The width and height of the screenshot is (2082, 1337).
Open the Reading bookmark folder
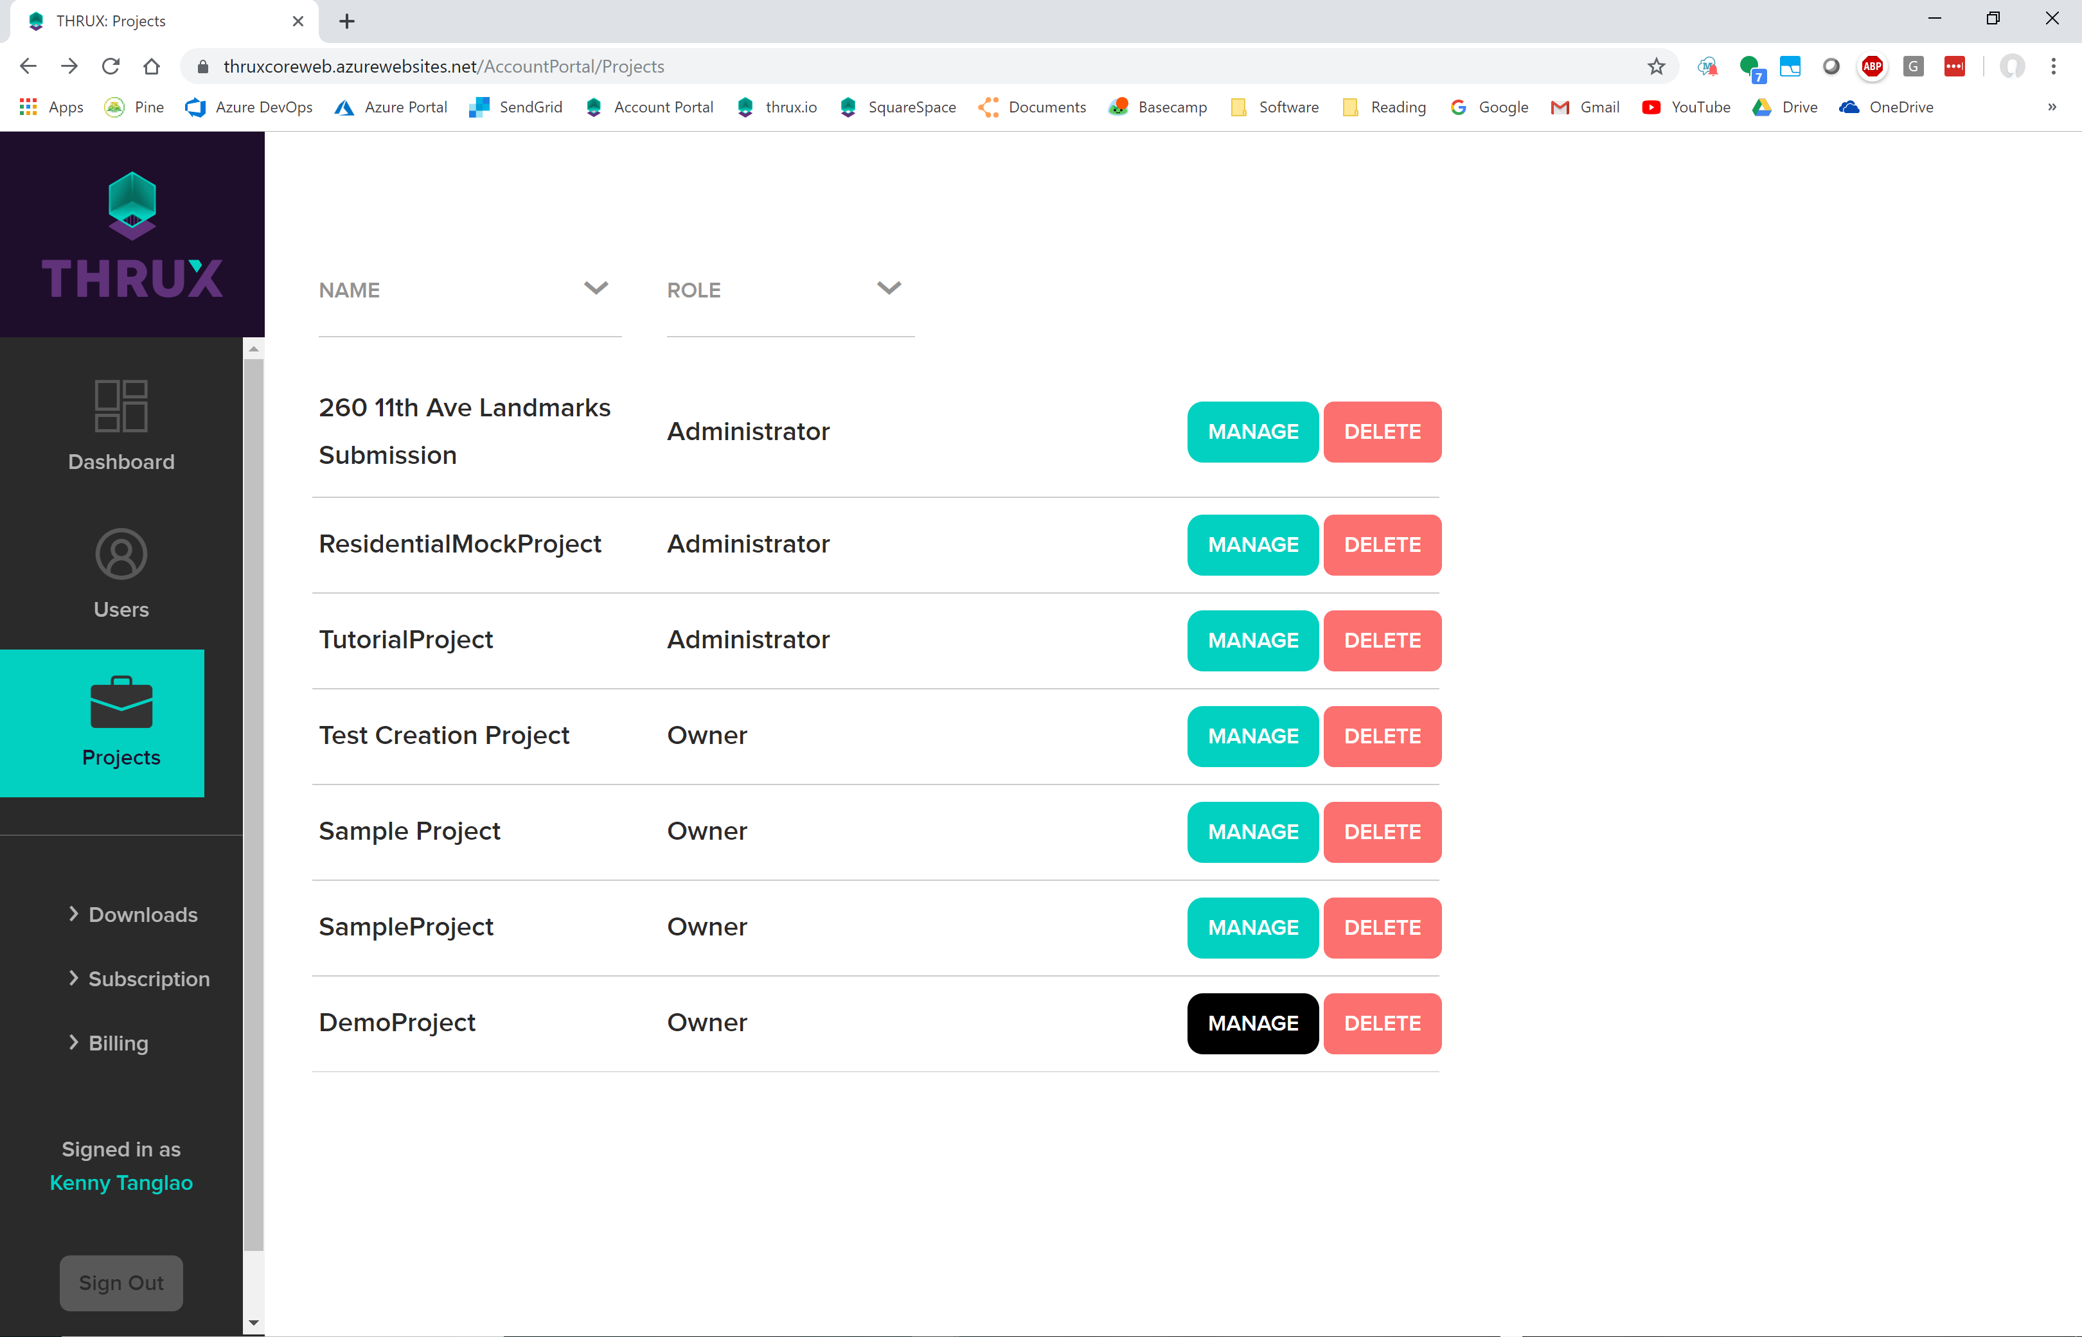(x=1384, y=107)
